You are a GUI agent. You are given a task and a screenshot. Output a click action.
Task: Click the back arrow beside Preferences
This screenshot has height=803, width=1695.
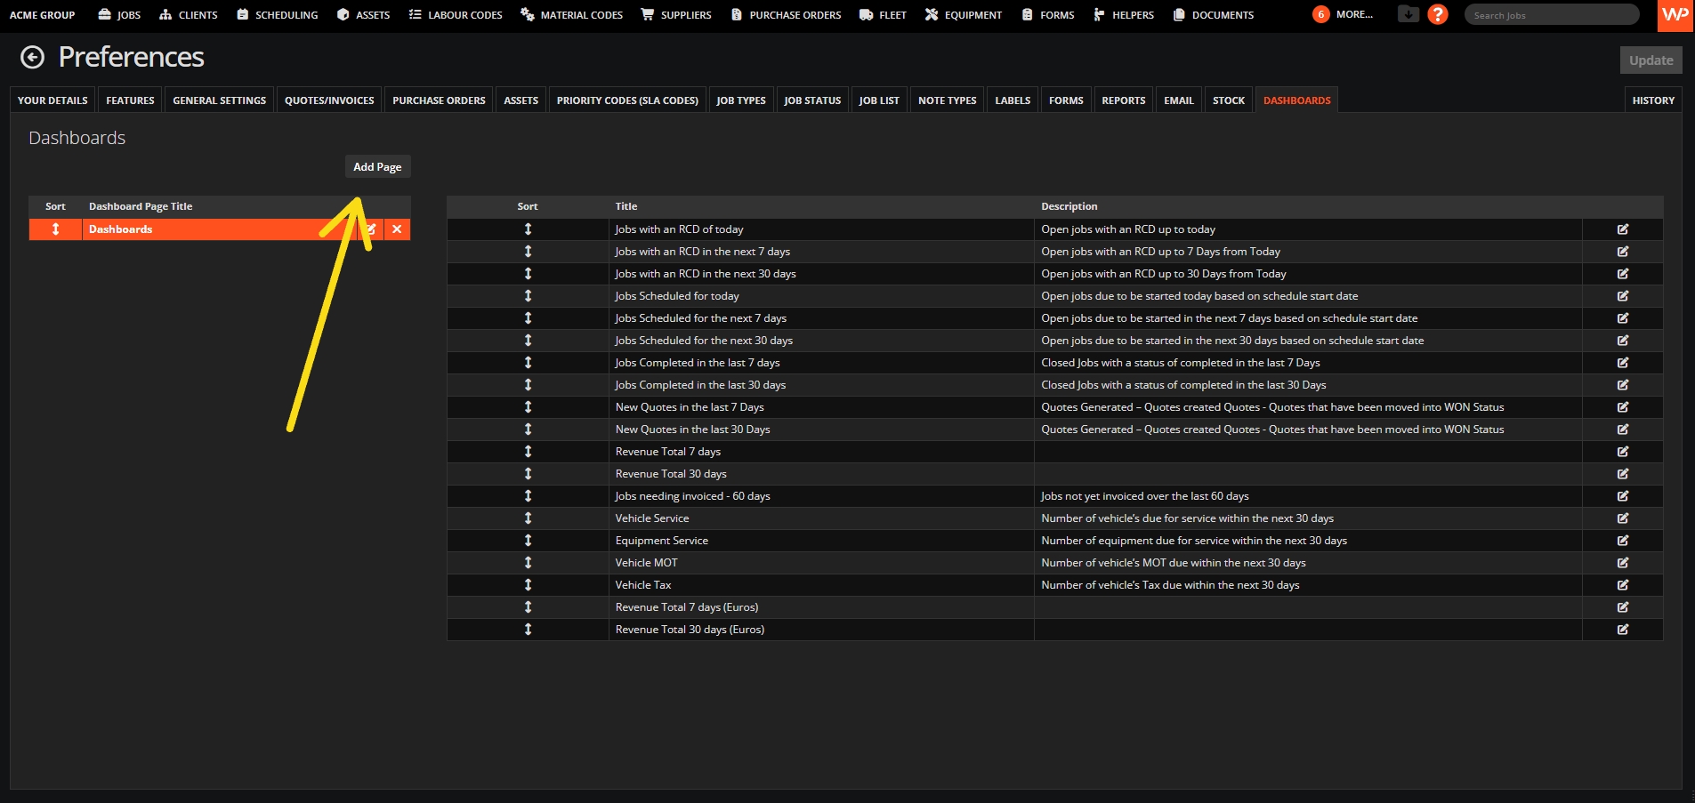pyautogui.click(x=32, y=58)
